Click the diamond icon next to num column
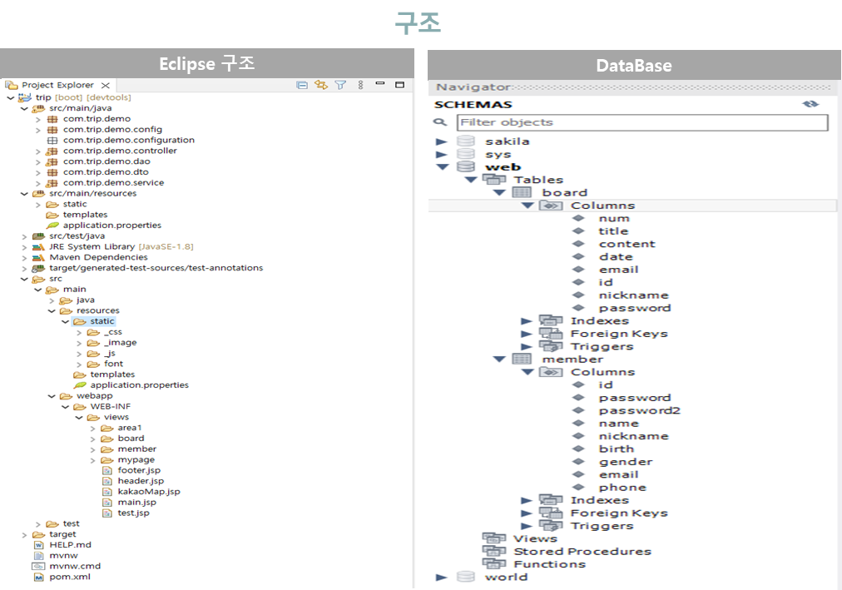The width and height of the screenshot is (842, 590). [x=578, y=219]
